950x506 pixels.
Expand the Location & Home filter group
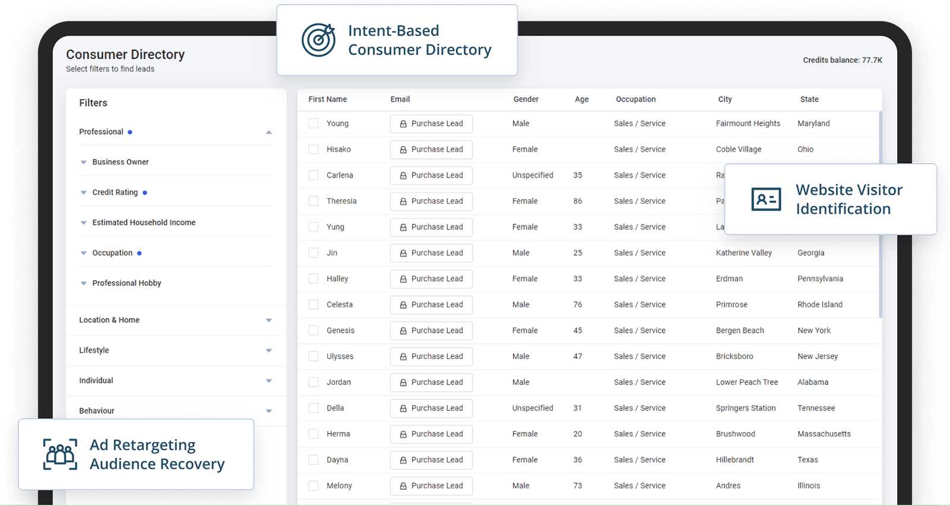point(268,320)
